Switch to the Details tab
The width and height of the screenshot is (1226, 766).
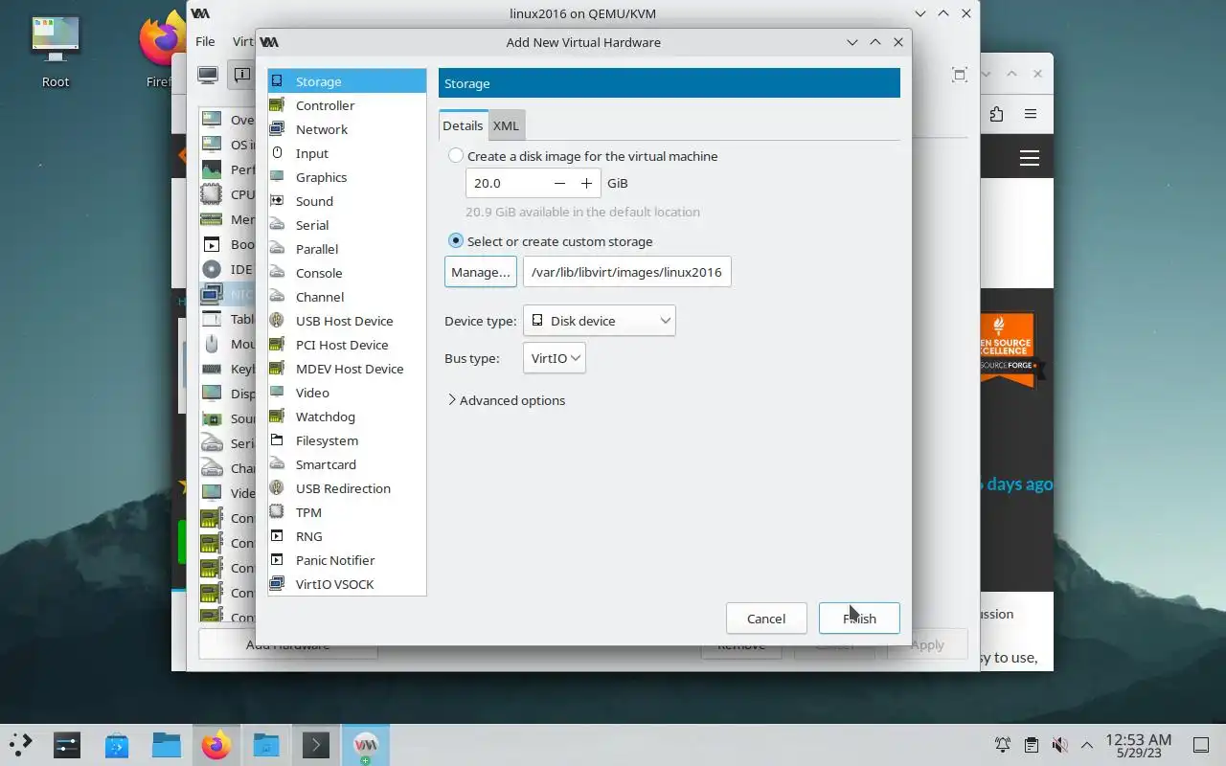(463, 125)
